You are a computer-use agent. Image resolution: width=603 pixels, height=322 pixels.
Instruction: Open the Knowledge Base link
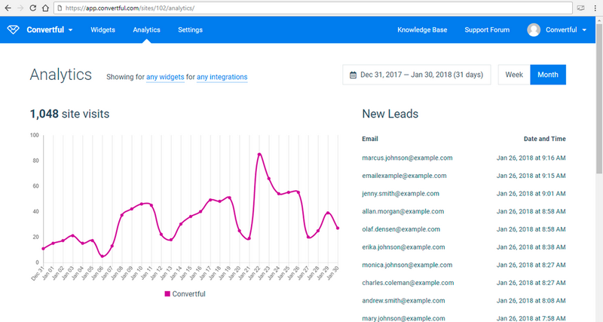click(422, 29)
